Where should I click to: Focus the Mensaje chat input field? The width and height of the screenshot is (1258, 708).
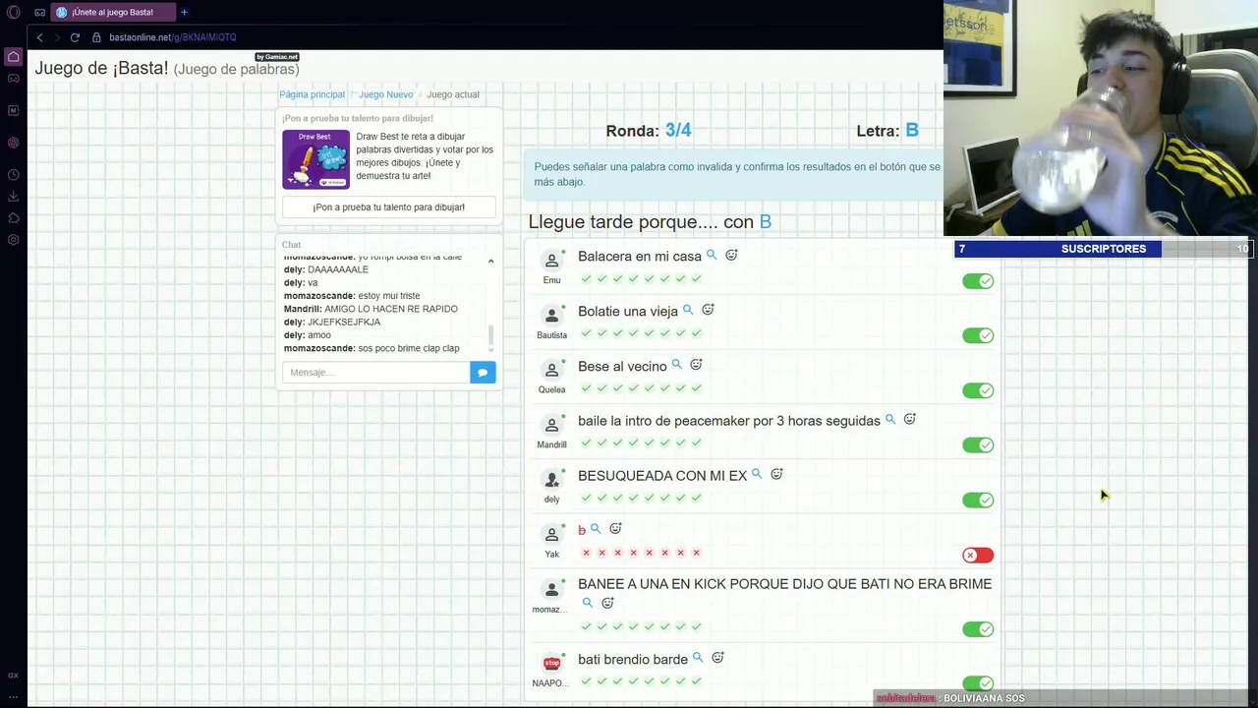pos(376,373)
